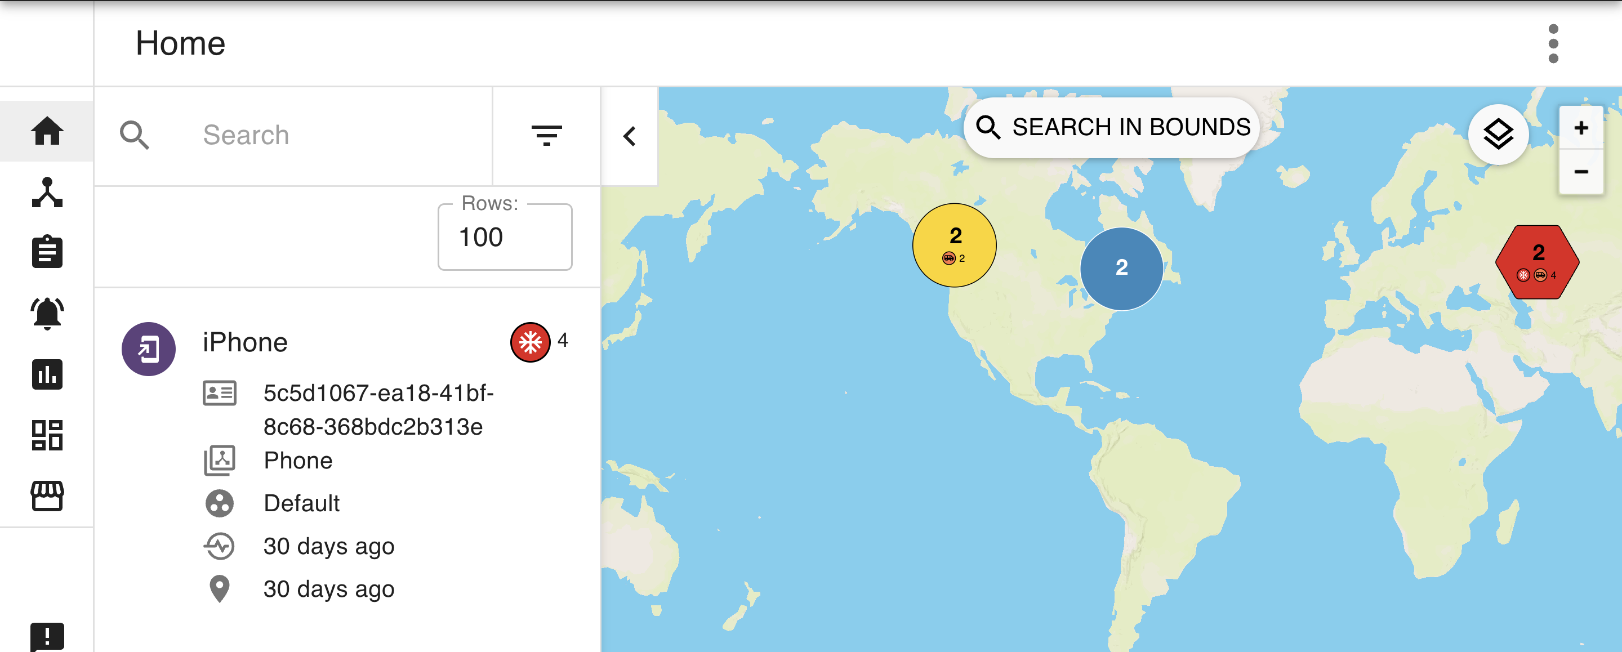This screenshot has width=1622, height=652.
Task: Open the feedback exclamation icon
Action: point(47,636)
